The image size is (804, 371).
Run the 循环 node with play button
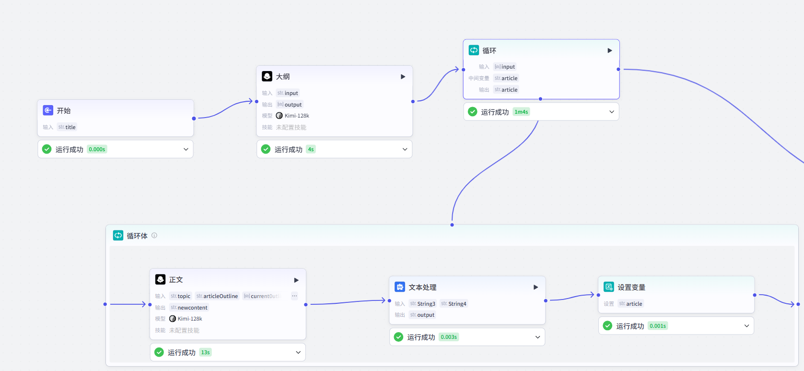click(609, 50)
